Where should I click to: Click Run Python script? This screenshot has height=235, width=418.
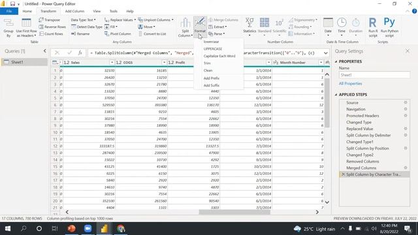pyautogui.click(x=389, y=27)
